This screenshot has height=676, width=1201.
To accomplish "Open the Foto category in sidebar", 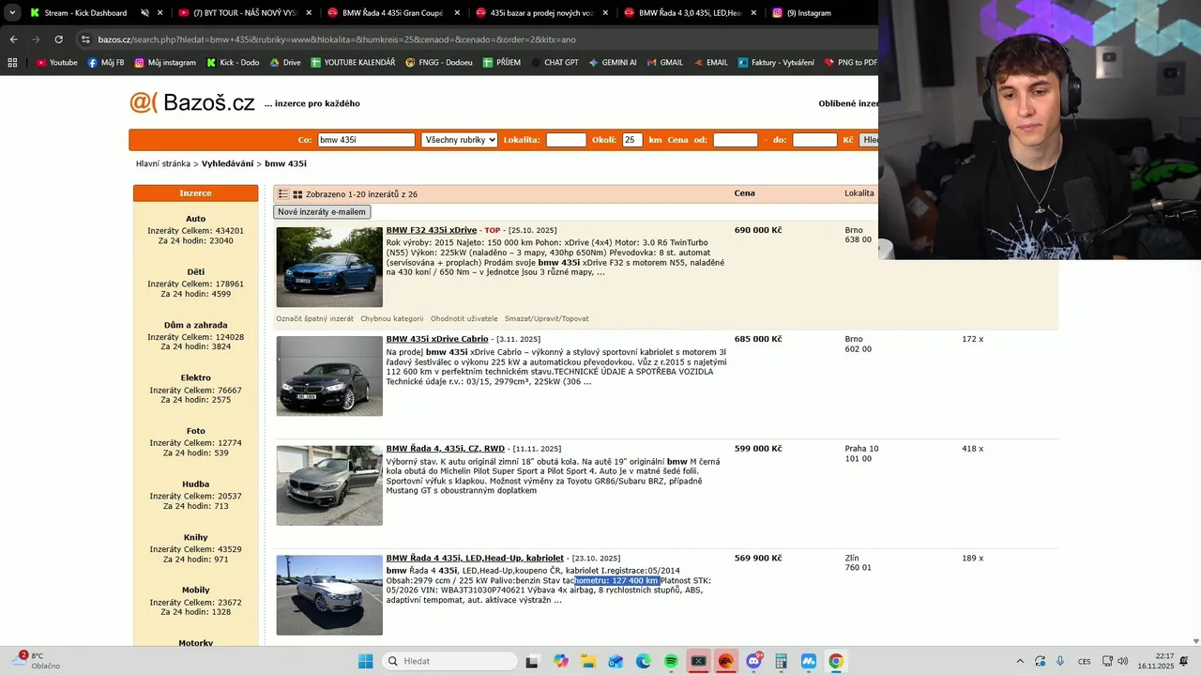I will (x=195, y=431).
